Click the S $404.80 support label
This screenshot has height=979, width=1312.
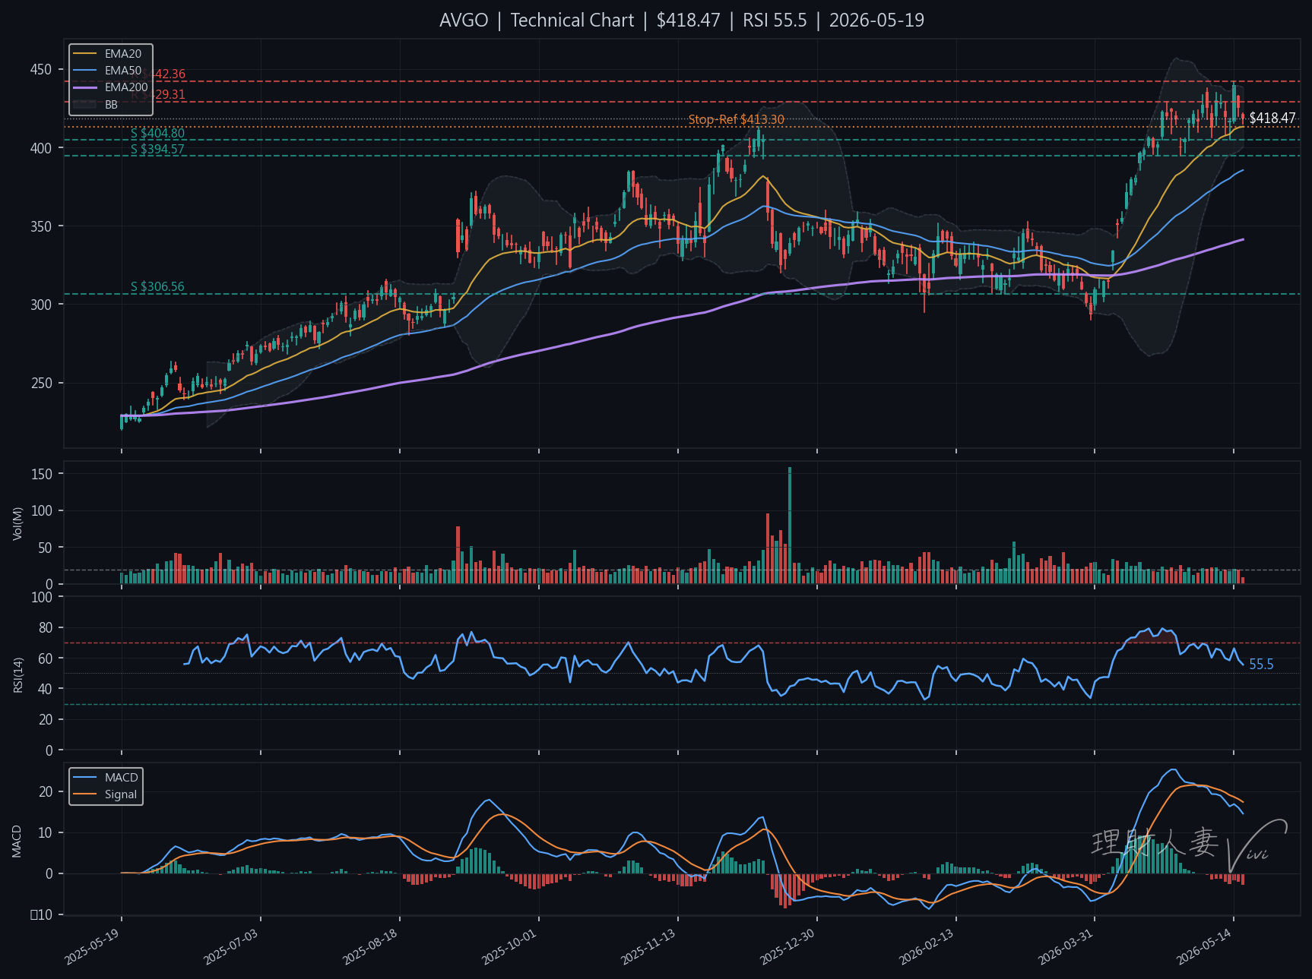point(157,134)
